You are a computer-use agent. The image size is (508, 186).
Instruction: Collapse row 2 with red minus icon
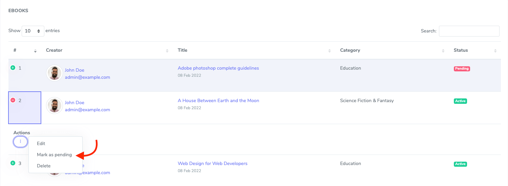click(x=13, y=100)
